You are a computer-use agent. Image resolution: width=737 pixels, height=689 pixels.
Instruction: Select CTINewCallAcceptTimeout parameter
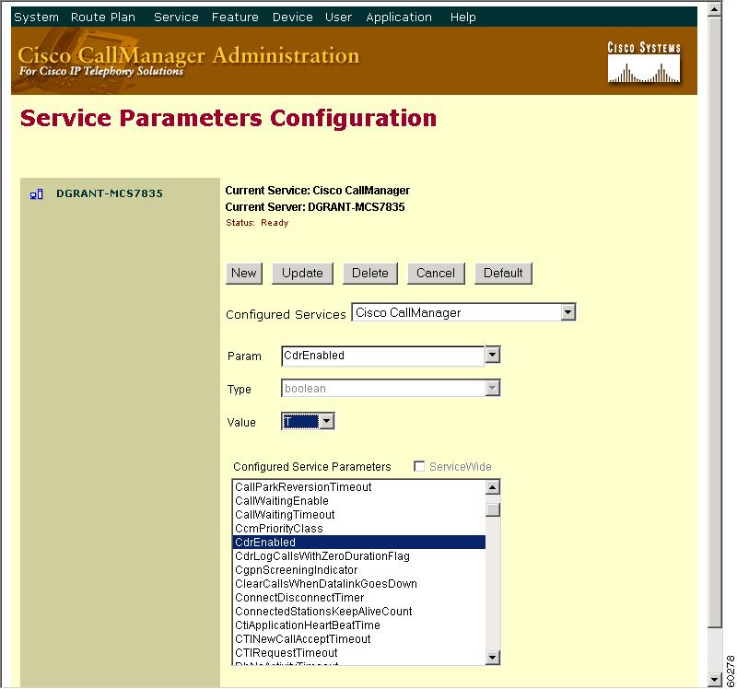coord(358,639)
